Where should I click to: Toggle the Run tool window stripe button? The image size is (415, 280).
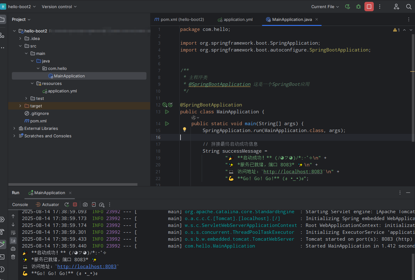[x=2, y=244]
